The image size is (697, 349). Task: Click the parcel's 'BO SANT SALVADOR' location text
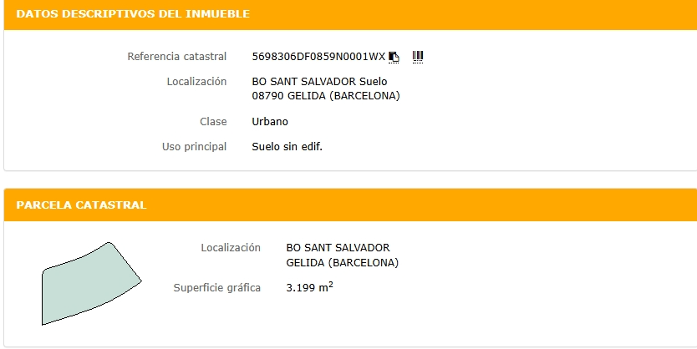click(338, 248)
